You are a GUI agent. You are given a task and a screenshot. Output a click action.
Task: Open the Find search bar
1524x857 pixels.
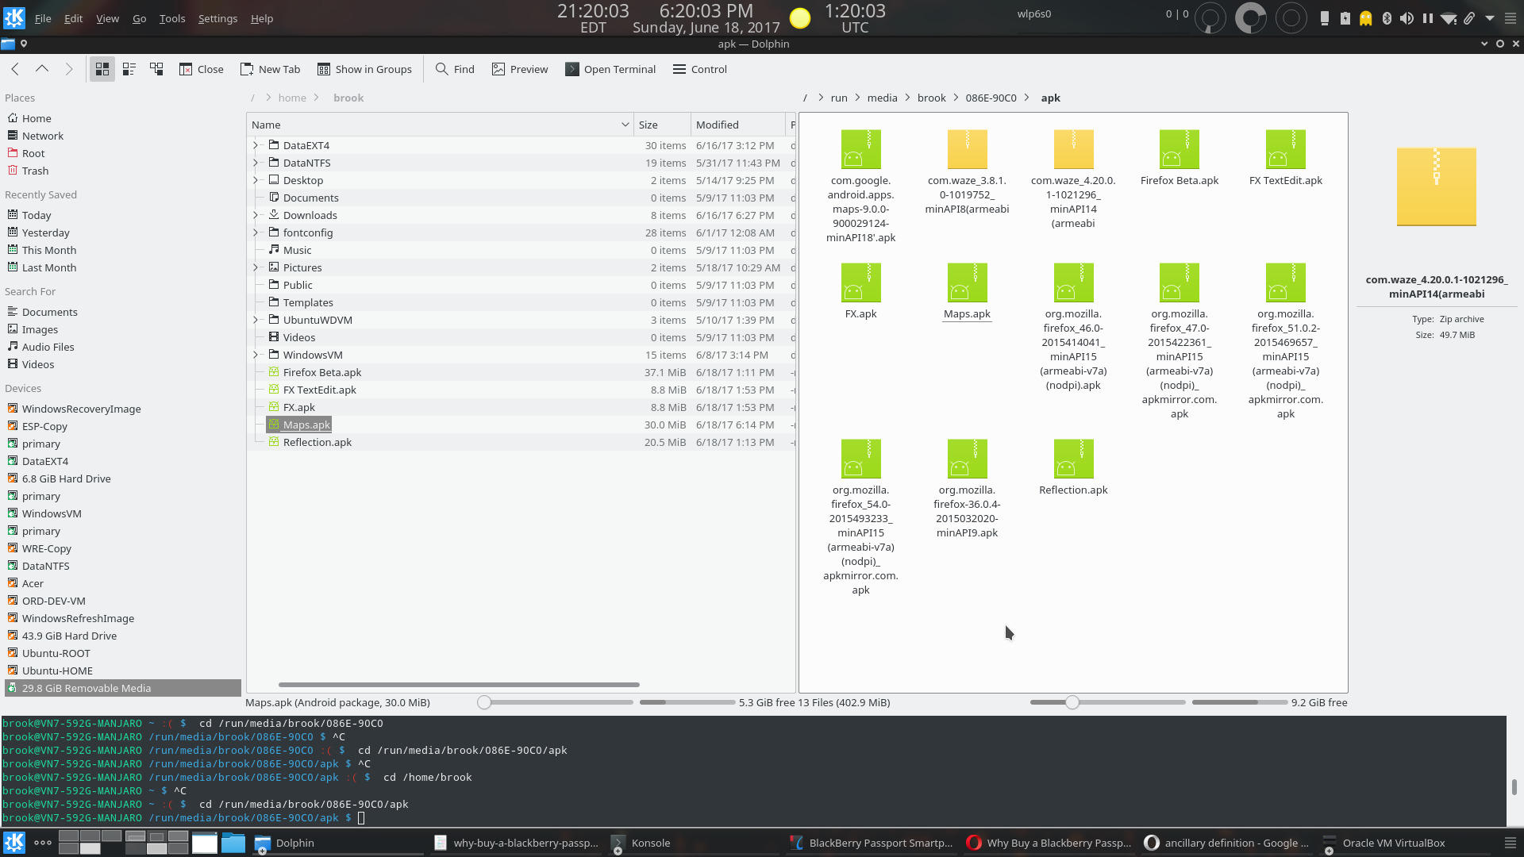(455, 69)
